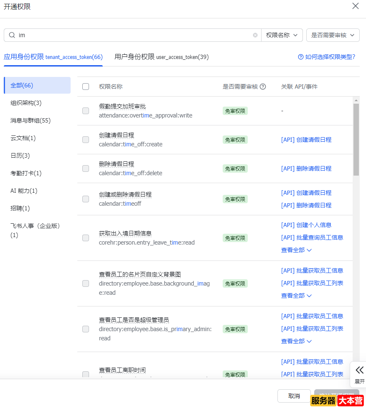The image size is (366, 411).
Task: Click the 关联 API/事件 column header
Action: 299,87
